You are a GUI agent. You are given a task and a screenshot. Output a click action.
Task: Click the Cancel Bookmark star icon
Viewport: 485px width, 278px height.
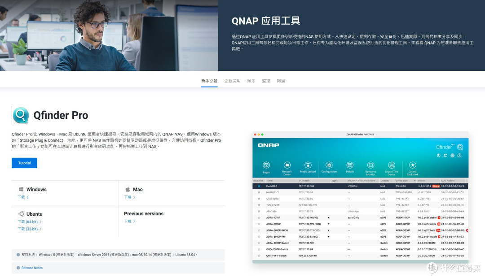[x=413, y=165]
